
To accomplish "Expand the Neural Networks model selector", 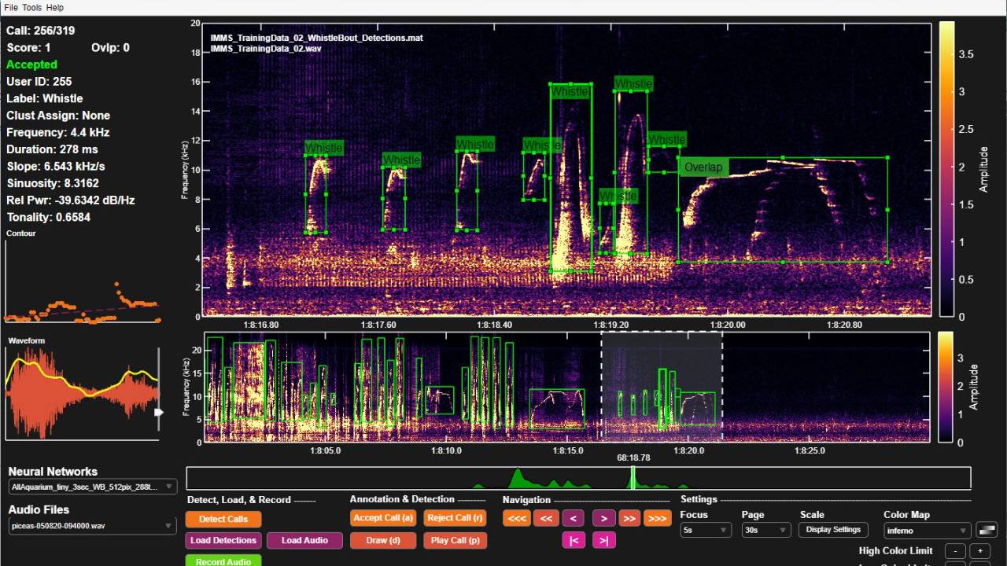I will 92,487.
